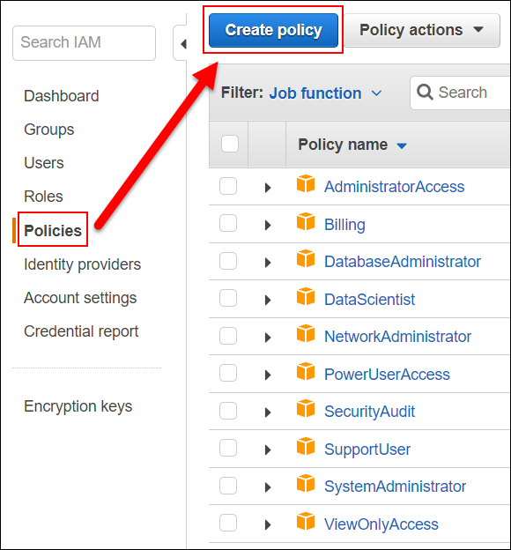Expand the NetworkAdministrator row details
Image resolution: width=511 pixels, height=550 pixels.
(268, 338)
